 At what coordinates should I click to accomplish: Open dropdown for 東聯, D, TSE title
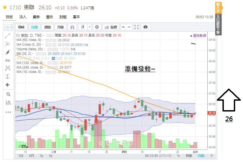click(44, 36)
